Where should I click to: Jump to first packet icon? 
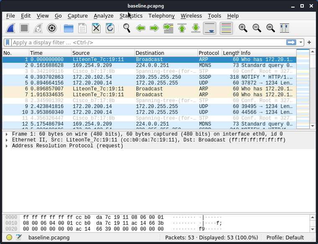(182, 28)
